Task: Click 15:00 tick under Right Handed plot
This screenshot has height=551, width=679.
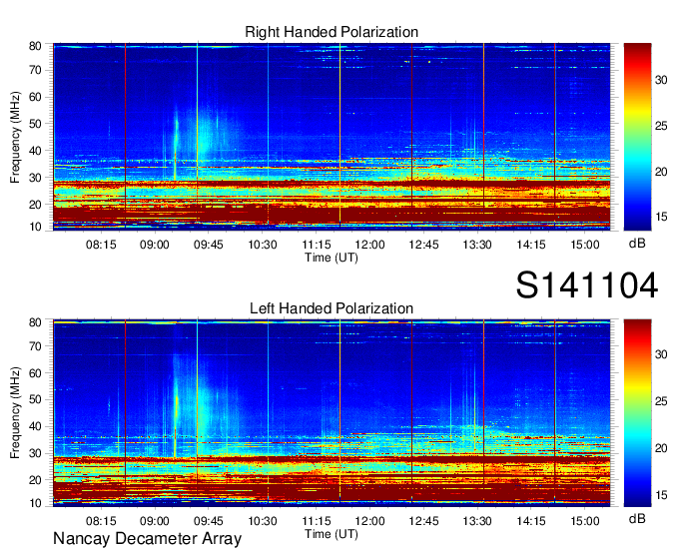Action: point(584,245)
